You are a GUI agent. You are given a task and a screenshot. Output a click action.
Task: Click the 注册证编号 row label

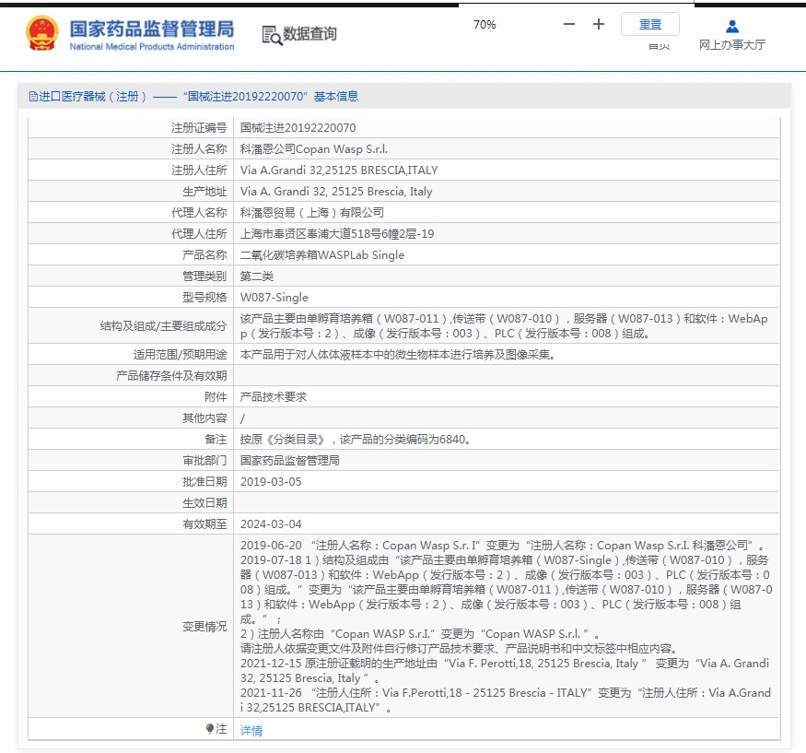pyautogui.click(x=199, y=127)
